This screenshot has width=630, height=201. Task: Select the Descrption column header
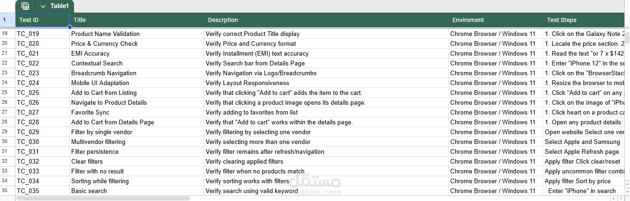[326, 20]
